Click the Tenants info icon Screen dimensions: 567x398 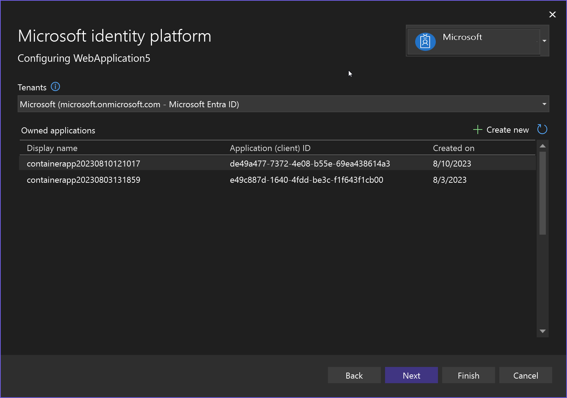click(x=55, y=86)
